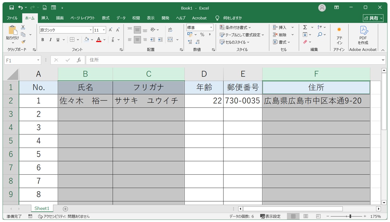Toggle Align Right horizontal alignment
The height and width of the screenshot is (222, 390).
145,39
